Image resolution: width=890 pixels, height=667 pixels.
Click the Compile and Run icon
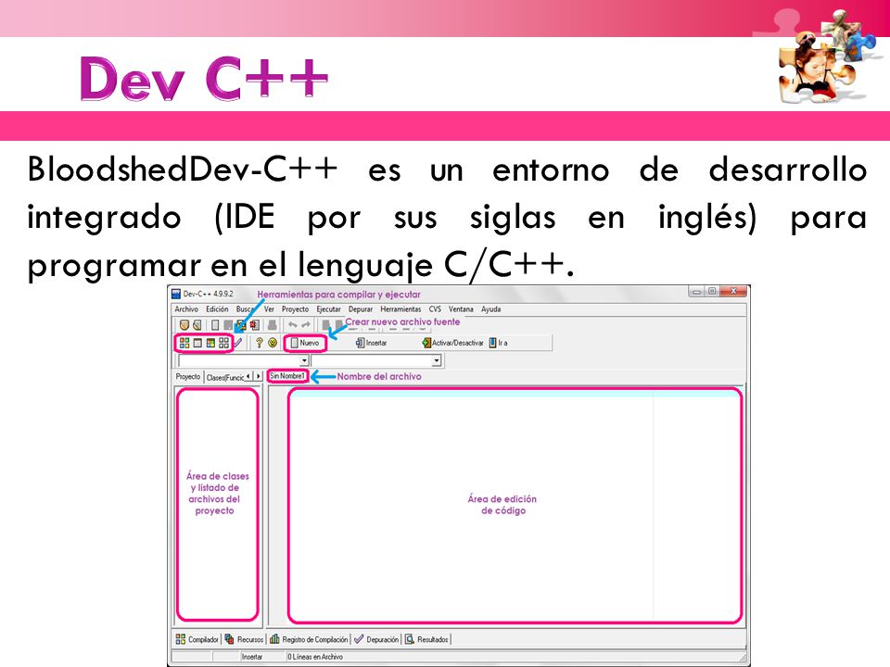(210, 343)
